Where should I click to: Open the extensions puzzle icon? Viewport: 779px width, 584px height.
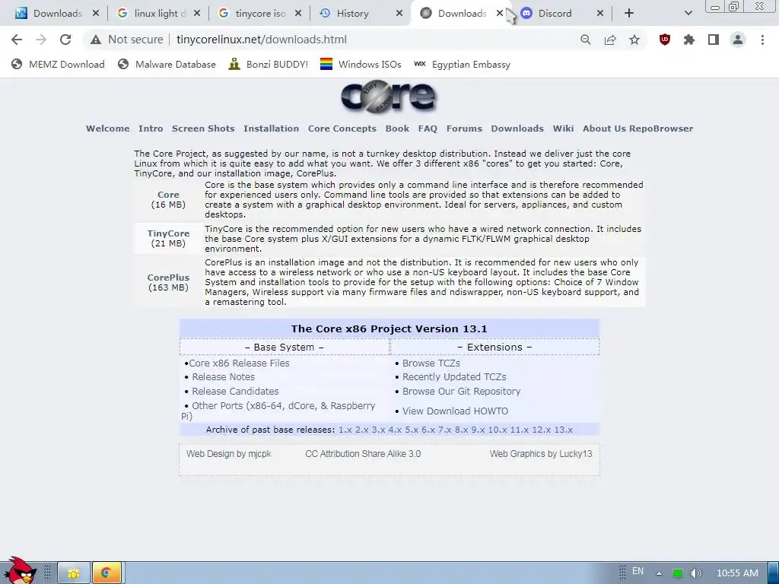(x=689, y=40)
